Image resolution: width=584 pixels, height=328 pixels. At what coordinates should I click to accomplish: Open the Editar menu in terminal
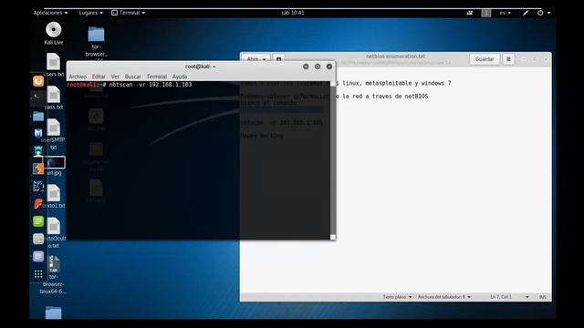pyautogui.click(x=99, y=77)
